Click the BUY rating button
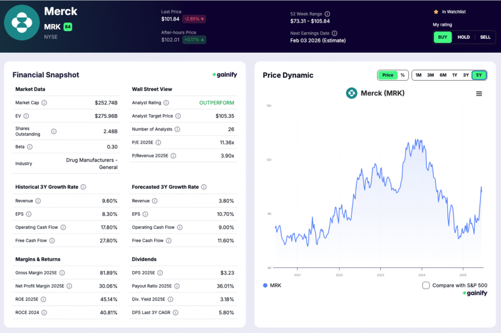The height and width of the screenshot is (333, 501). coord(442,37)
